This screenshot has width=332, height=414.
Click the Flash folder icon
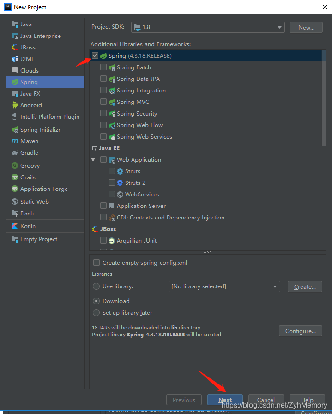tap(15, 213)
